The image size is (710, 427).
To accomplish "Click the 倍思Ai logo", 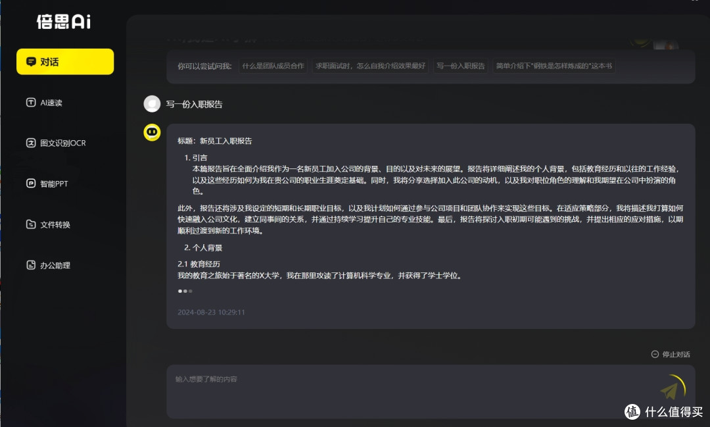I will coord(63,21).
